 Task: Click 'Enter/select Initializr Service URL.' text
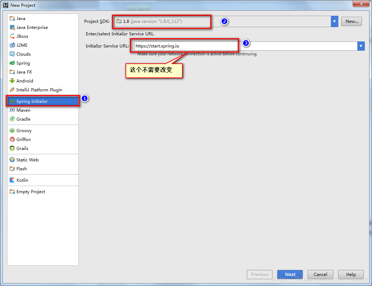coord(120,34)
